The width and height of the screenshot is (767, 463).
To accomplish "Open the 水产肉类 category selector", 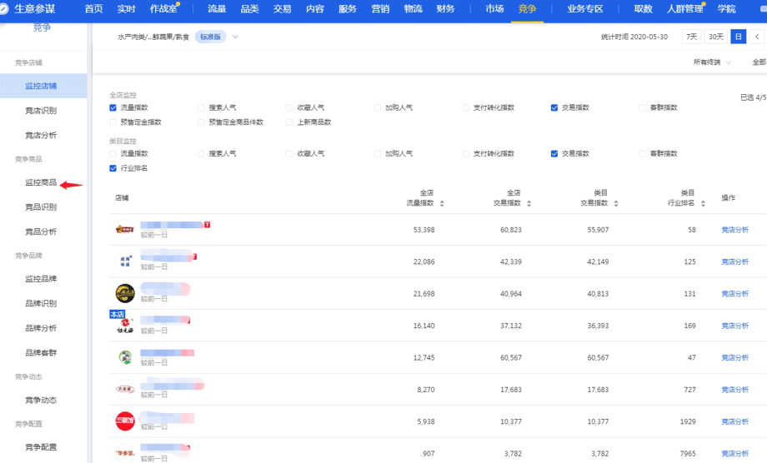I will pyautogui.click(x=153, y=37).
